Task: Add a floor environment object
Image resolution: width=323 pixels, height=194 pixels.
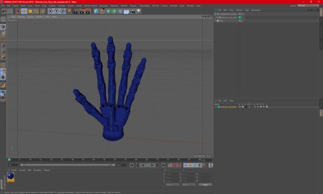Action: tap(127, 11)
